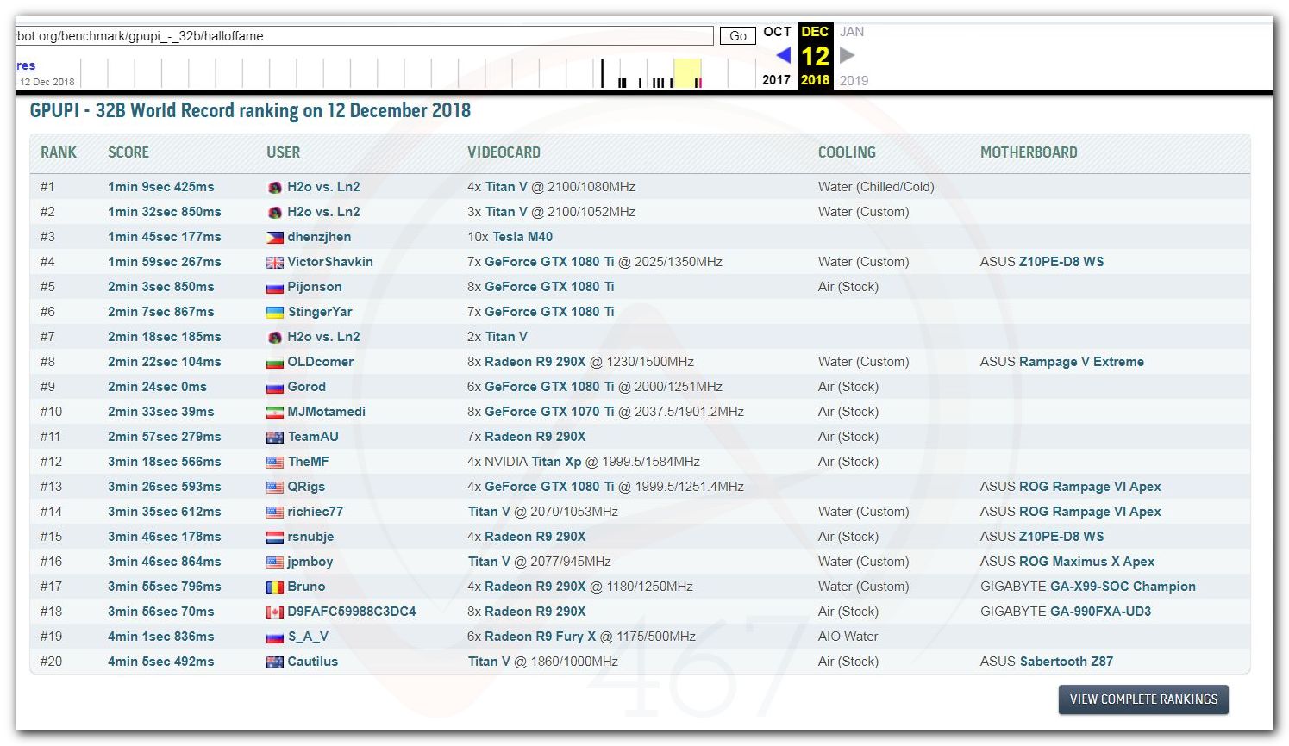Open user profile OLDcomer

tap(321, 362)
